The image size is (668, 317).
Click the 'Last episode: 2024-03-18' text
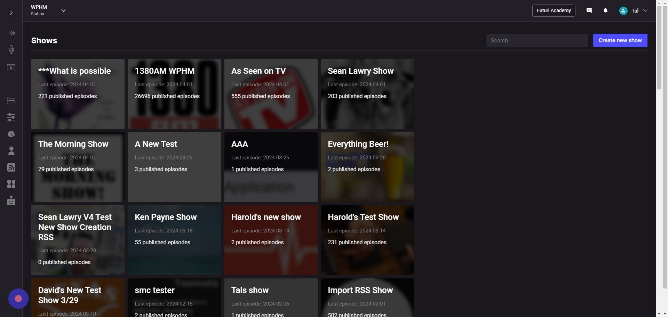164,231
